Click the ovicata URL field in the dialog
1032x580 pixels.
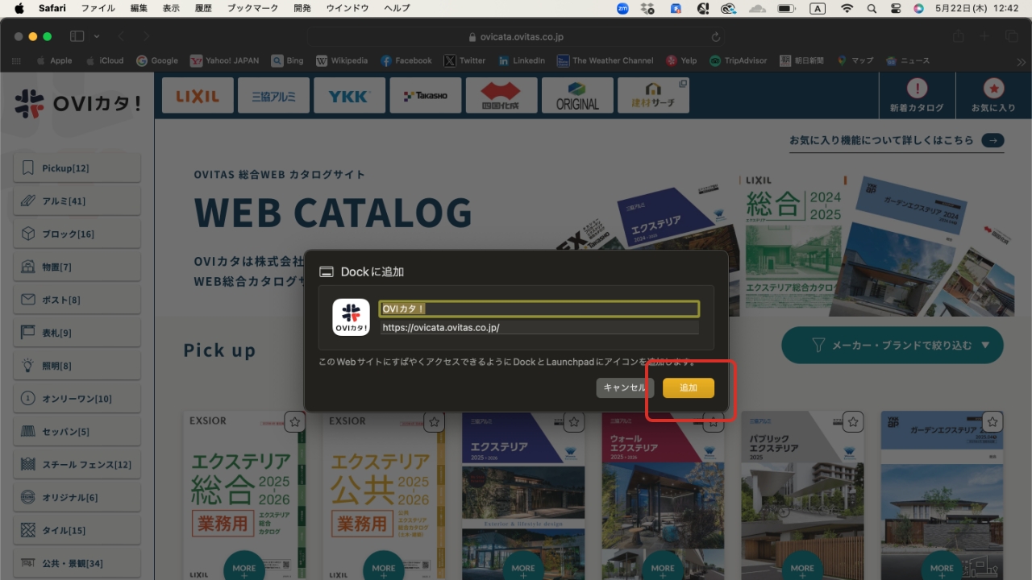pyautogui.click(x=539, y=328)
